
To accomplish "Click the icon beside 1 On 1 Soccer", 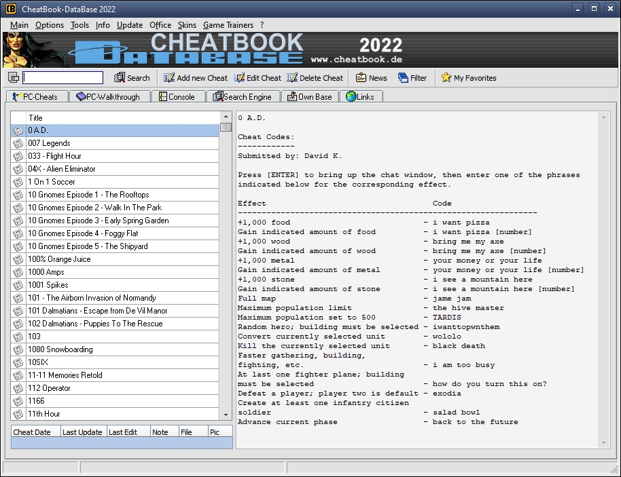I will pos(18,182).
